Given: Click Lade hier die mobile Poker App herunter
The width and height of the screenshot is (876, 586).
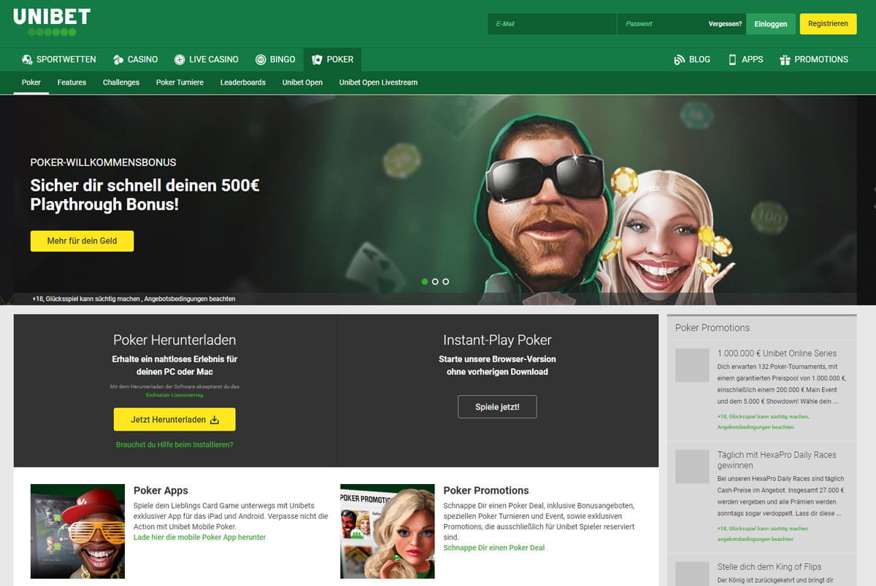Looking at the screenshot, I should pyautogui.click(x=199, y=537).
